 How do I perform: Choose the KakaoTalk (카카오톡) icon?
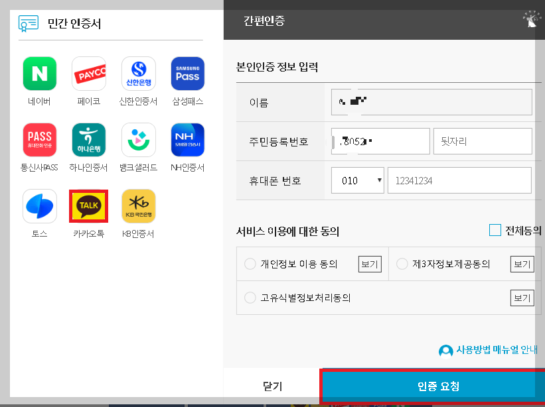pos(89,206)
